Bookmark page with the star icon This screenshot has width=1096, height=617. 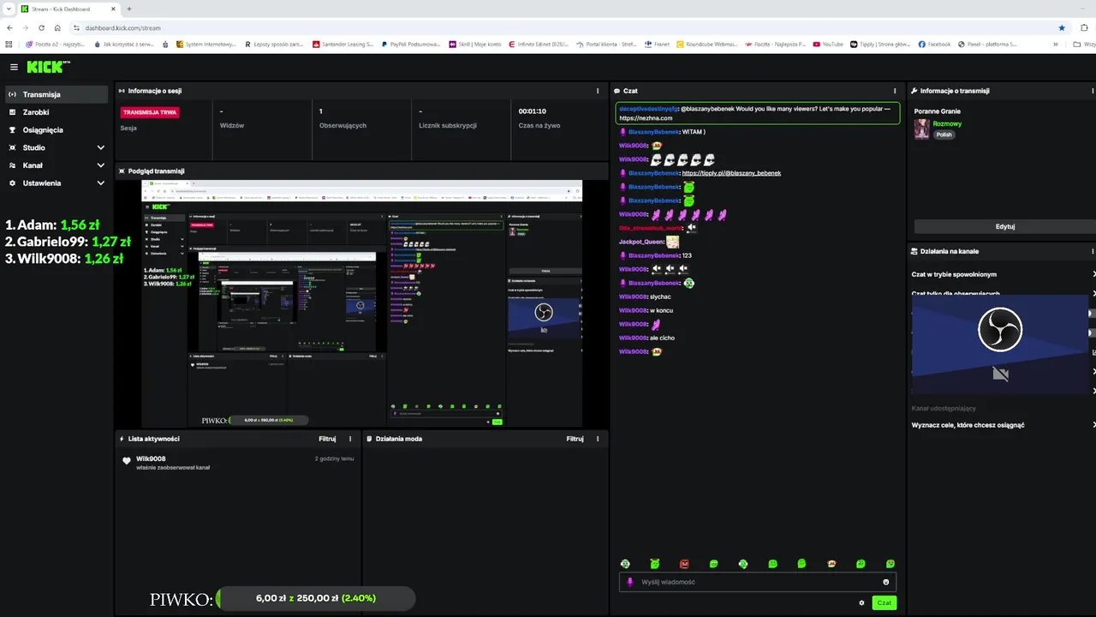point(1062,27)
